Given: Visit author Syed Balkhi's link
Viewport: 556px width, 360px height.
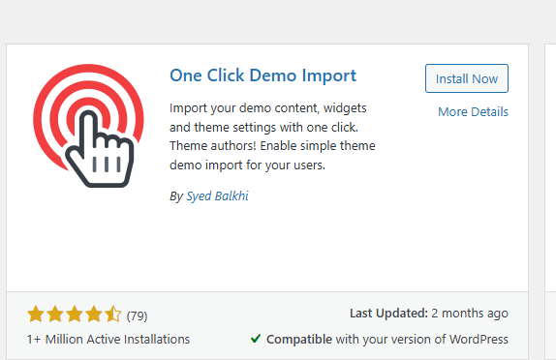Looking at the screenshot, I should [217, 195].
